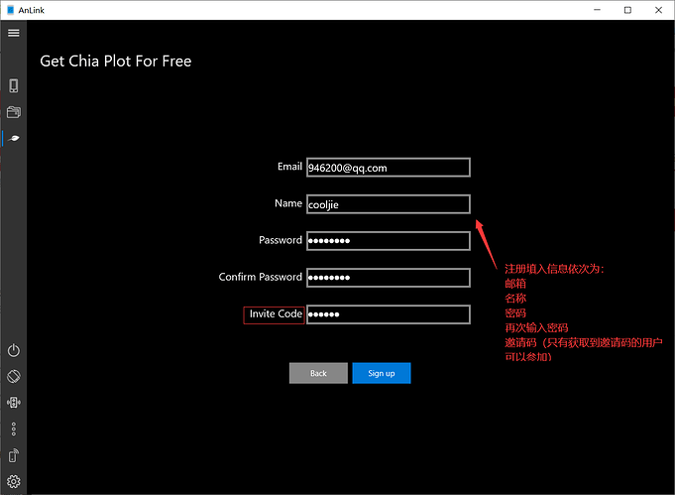Click the "Password" label above Confirm Password
Viewport: 675px width, 495px height.
pyautogui.click(x=281, y=240)
